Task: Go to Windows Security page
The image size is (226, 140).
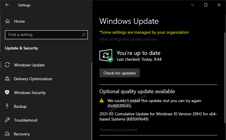Action: pyautogui.click(x=30, y=93)
